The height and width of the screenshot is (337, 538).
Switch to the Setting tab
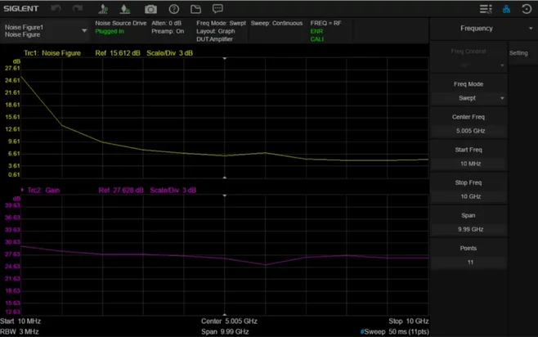pos(518,53)
